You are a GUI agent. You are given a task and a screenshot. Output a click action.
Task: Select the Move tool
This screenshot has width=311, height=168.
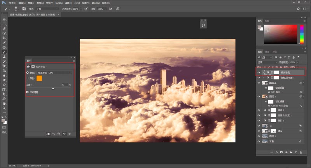pos(4,19)
